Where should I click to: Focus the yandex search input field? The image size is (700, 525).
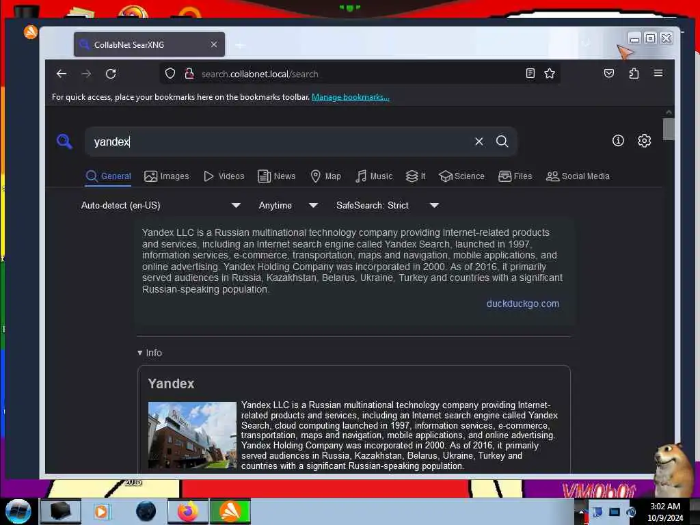pos(281,142)
